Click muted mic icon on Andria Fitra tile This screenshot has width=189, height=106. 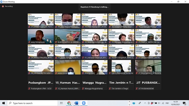tap(83, 73)
